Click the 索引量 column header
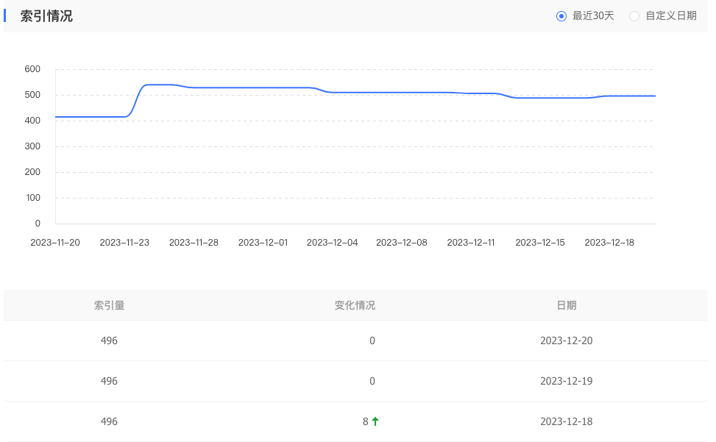 pyautogui.click(x=109, y=305)
